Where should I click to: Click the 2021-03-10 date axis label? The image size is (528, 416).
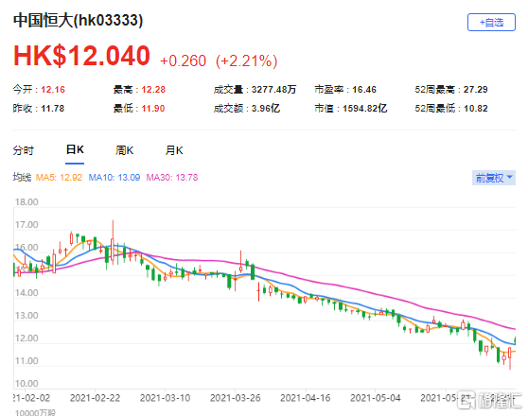click(x=165, y=398)
